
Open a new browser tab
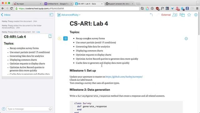click(138, 4)
